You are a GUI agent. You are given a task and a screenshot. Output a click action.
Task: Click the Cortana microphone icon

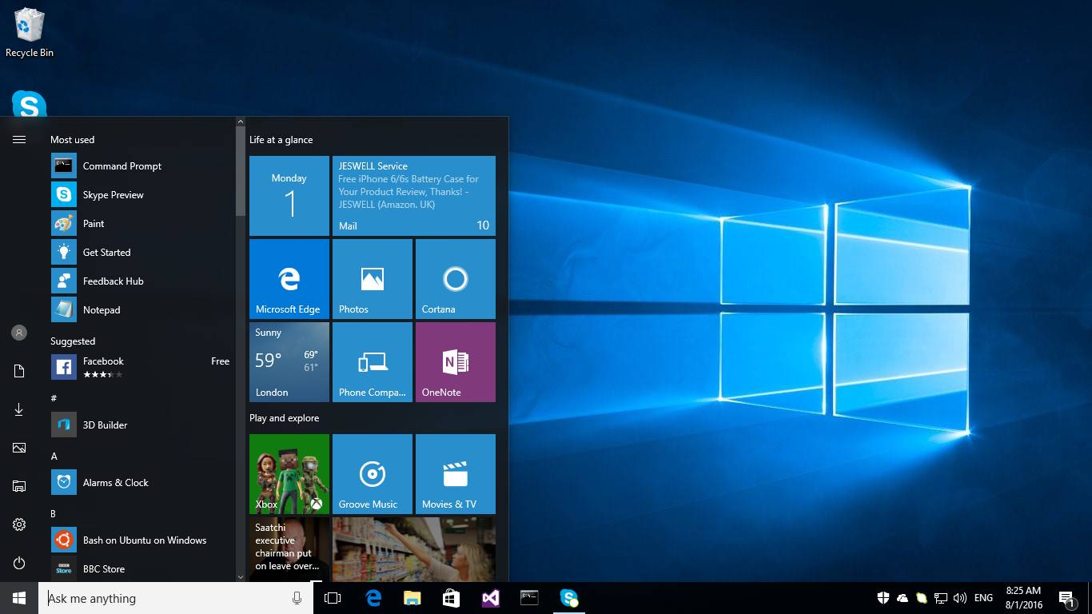click(297, 598)
